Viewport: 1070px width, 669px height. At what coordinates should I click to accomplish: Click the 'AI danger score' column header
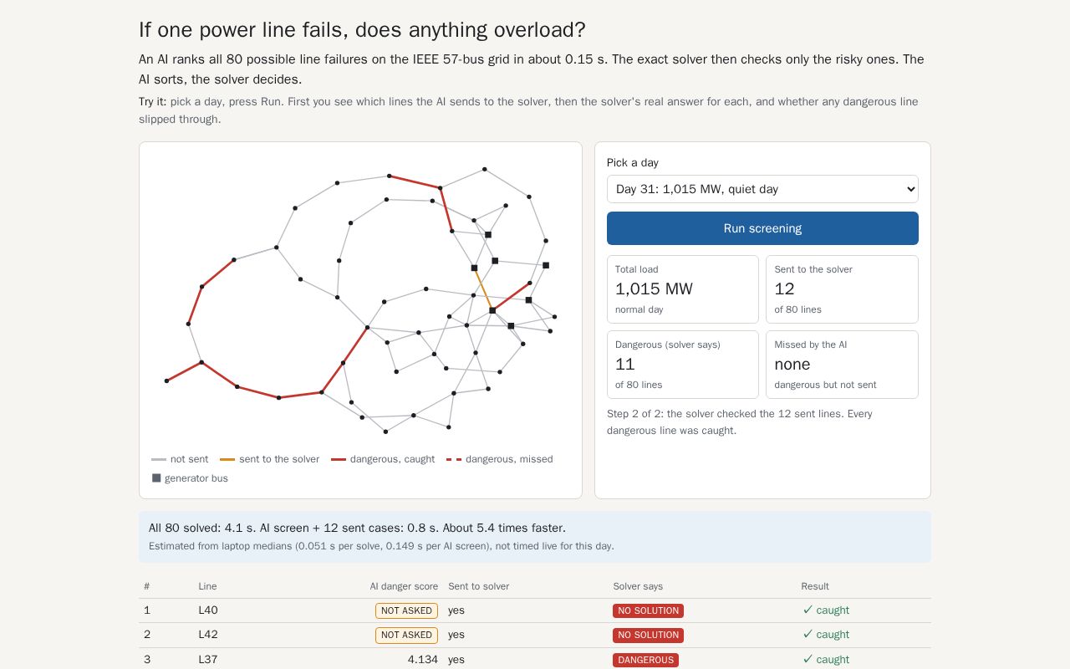click(x=404, y=586)
